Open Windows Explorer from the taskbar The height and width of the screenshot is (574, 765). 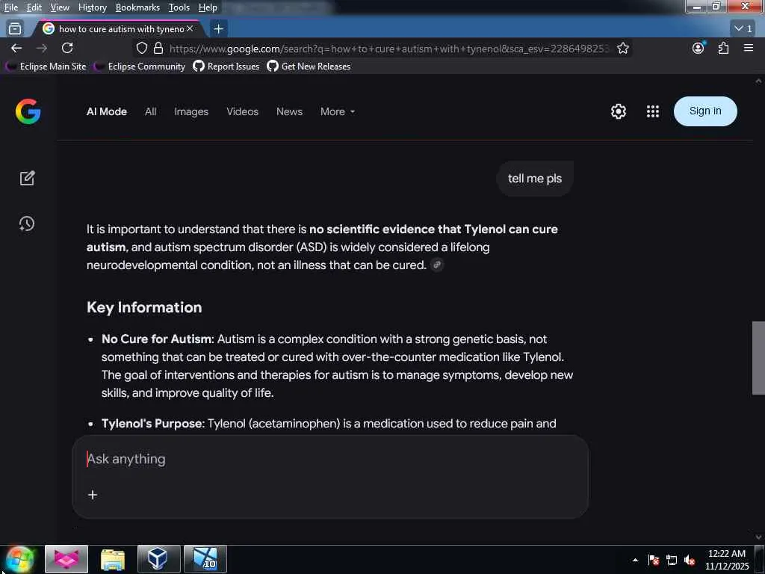[x=113, y=559]
